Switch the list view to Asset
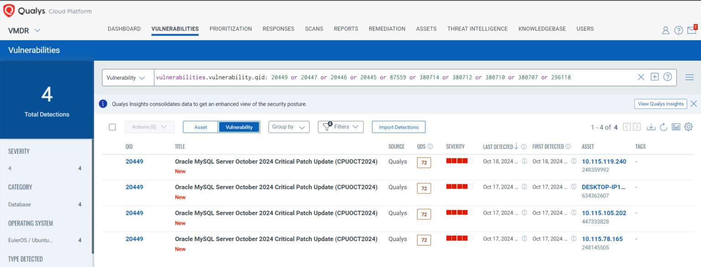Screen dimensions: 701x267 [200, 127]
